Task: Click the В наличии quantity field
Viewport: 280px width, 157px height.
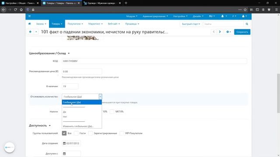Action: 70,86
